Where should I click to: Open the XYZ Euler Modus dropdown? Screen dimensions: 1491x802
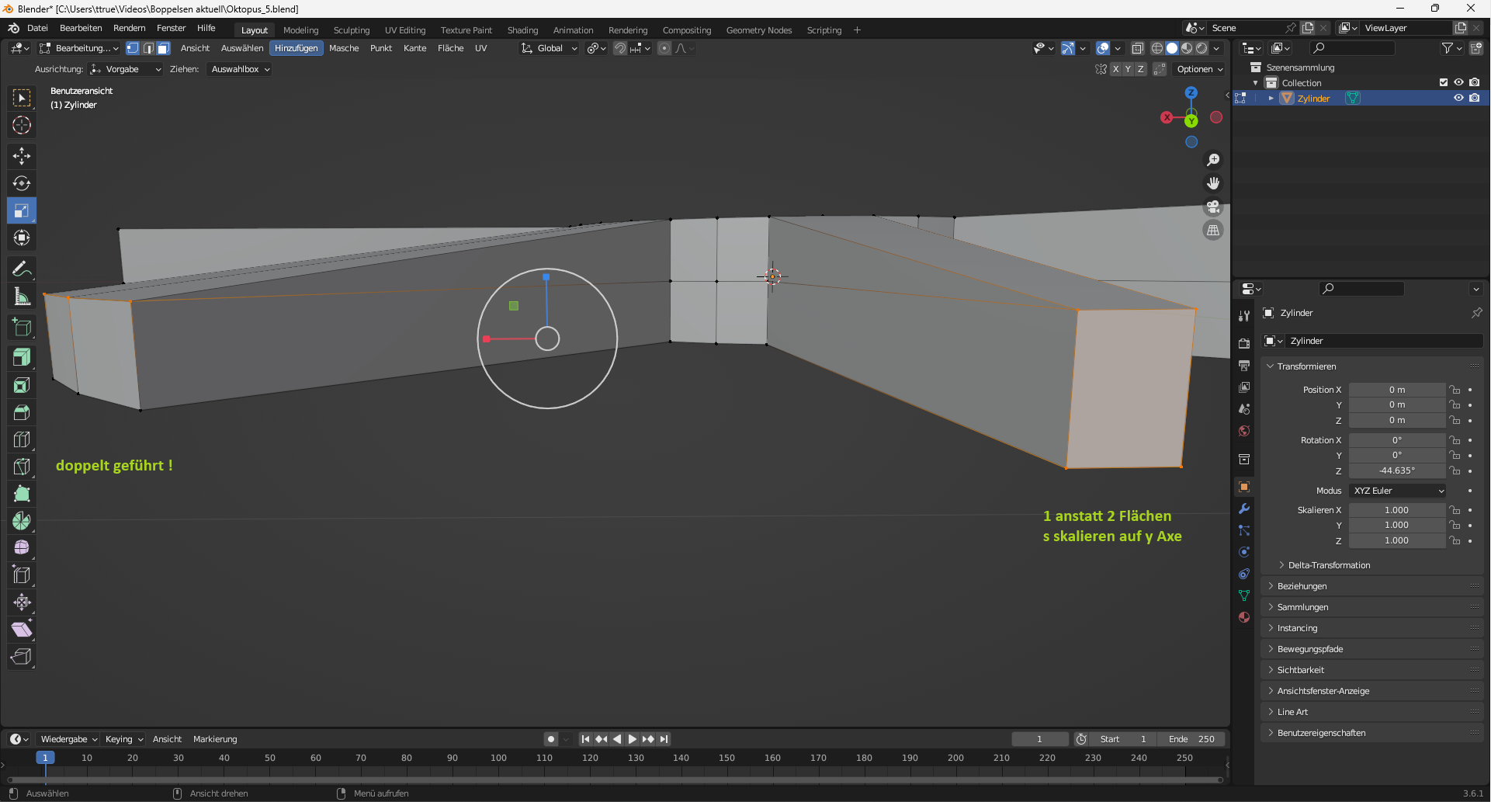(x=1398, y=491)
